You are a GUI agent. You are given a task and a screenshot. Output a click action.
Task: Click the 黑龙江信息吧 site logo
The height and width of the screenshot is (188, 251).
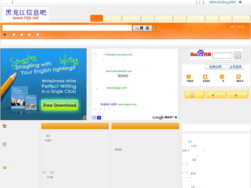coord(26,14)
